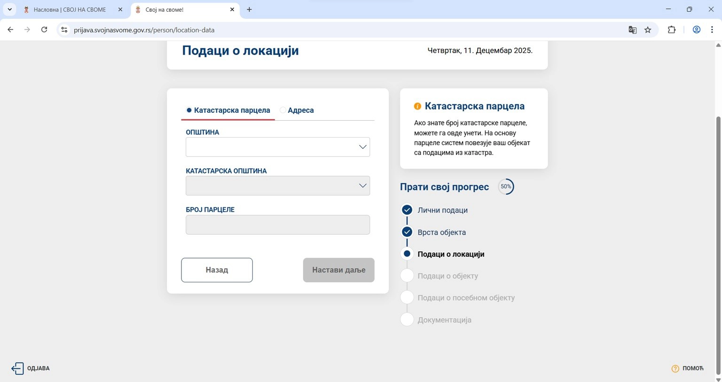Click the translate page icon
This screenshot has width=722, height=382.
coord(633,30)
